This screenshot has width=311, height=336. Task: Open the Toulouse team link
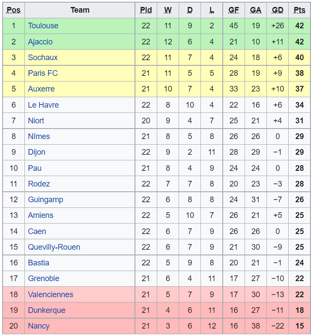(43, 26)
